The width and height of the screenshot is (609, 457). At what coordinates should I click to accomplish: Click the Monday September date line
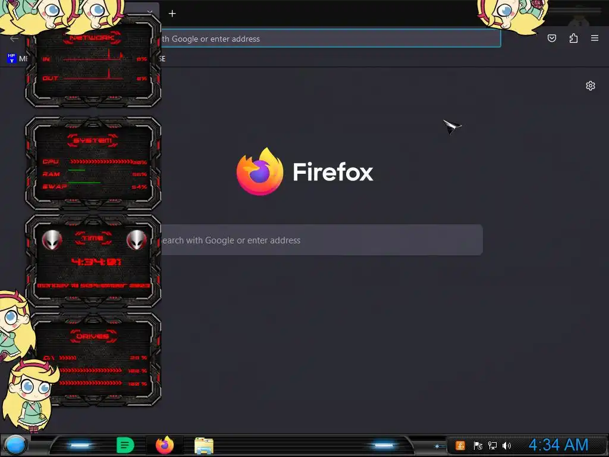pyautogui.click(x=93, y=286)
